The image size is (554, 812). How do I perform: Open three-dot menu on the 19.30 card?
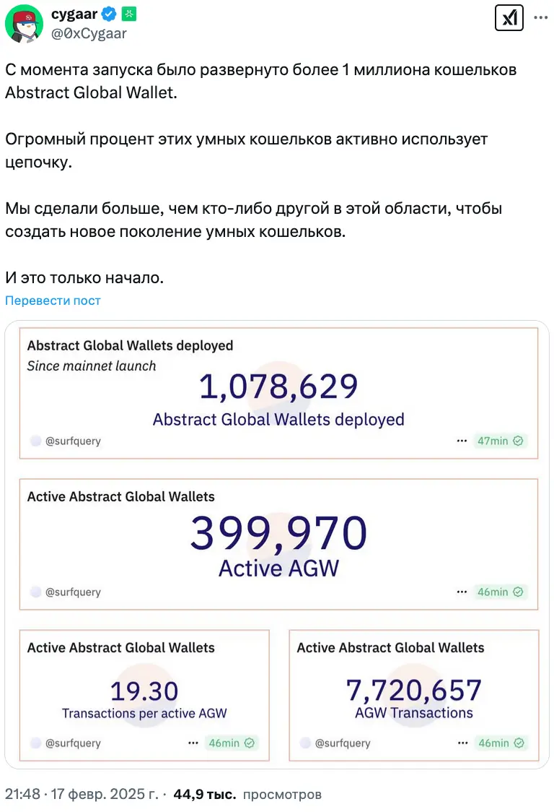click(x=193, y=743)
